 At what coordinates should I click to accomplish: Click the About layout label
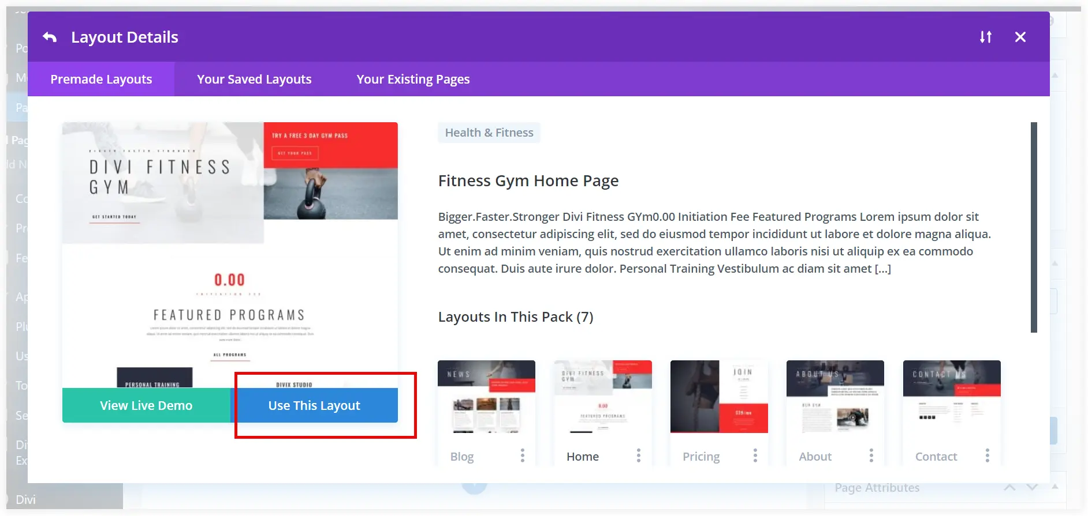point(815,457)
